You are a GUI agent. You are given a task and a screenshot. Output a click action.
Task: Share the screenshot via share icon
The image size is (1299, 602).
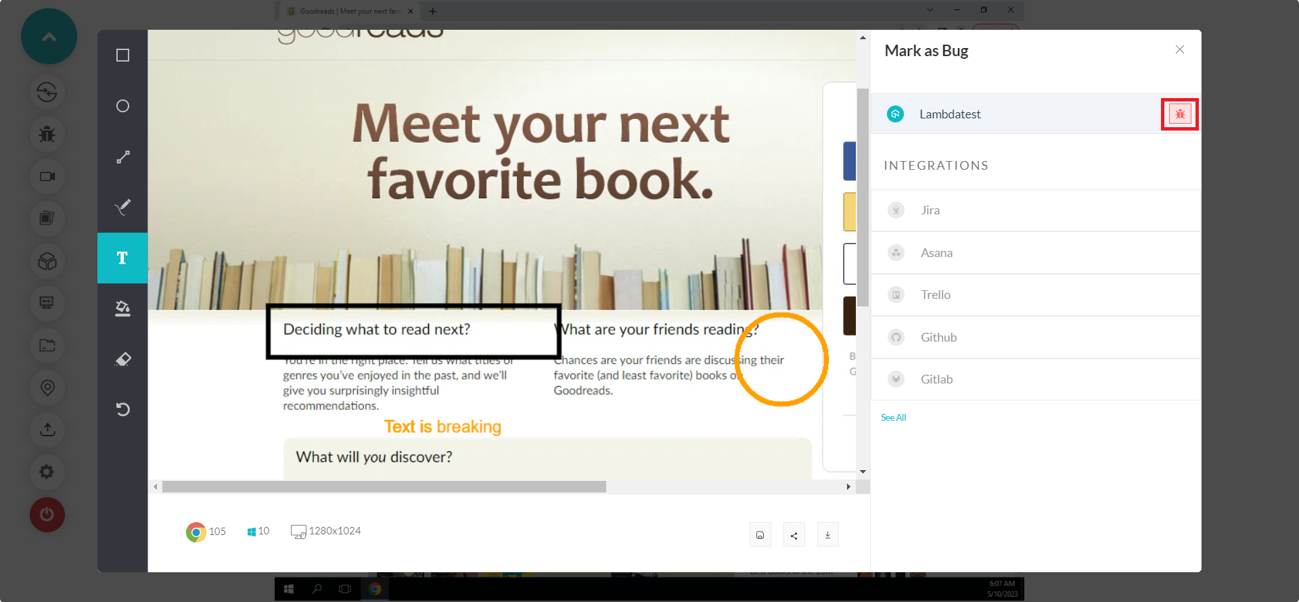pos(794,535)
